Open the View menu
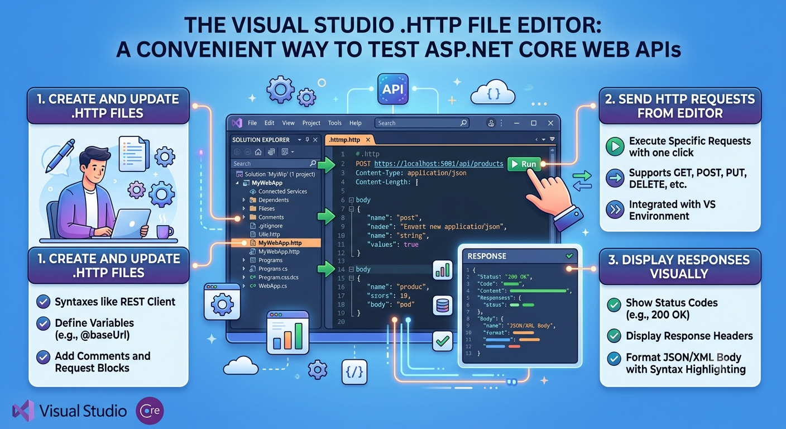786x429 pixels. [288, 123]
